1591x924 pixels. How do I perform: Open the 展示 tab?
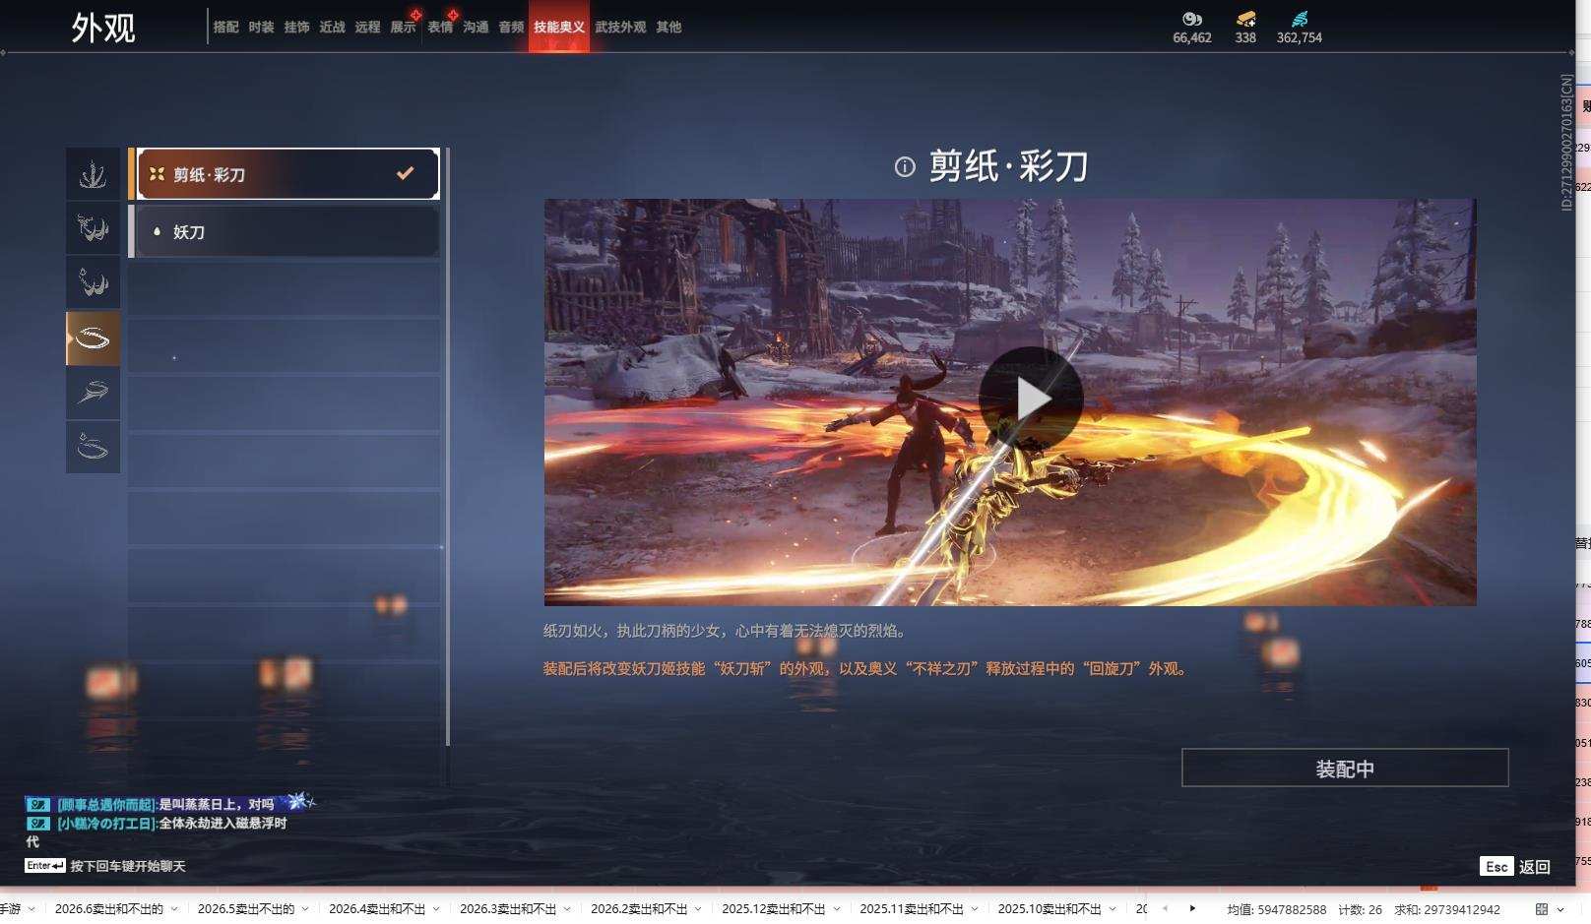point(403,27)
